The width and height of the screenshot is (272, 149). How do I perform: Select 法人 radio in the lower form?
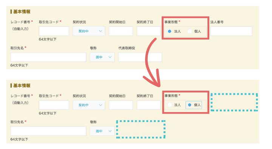[170, 105]
